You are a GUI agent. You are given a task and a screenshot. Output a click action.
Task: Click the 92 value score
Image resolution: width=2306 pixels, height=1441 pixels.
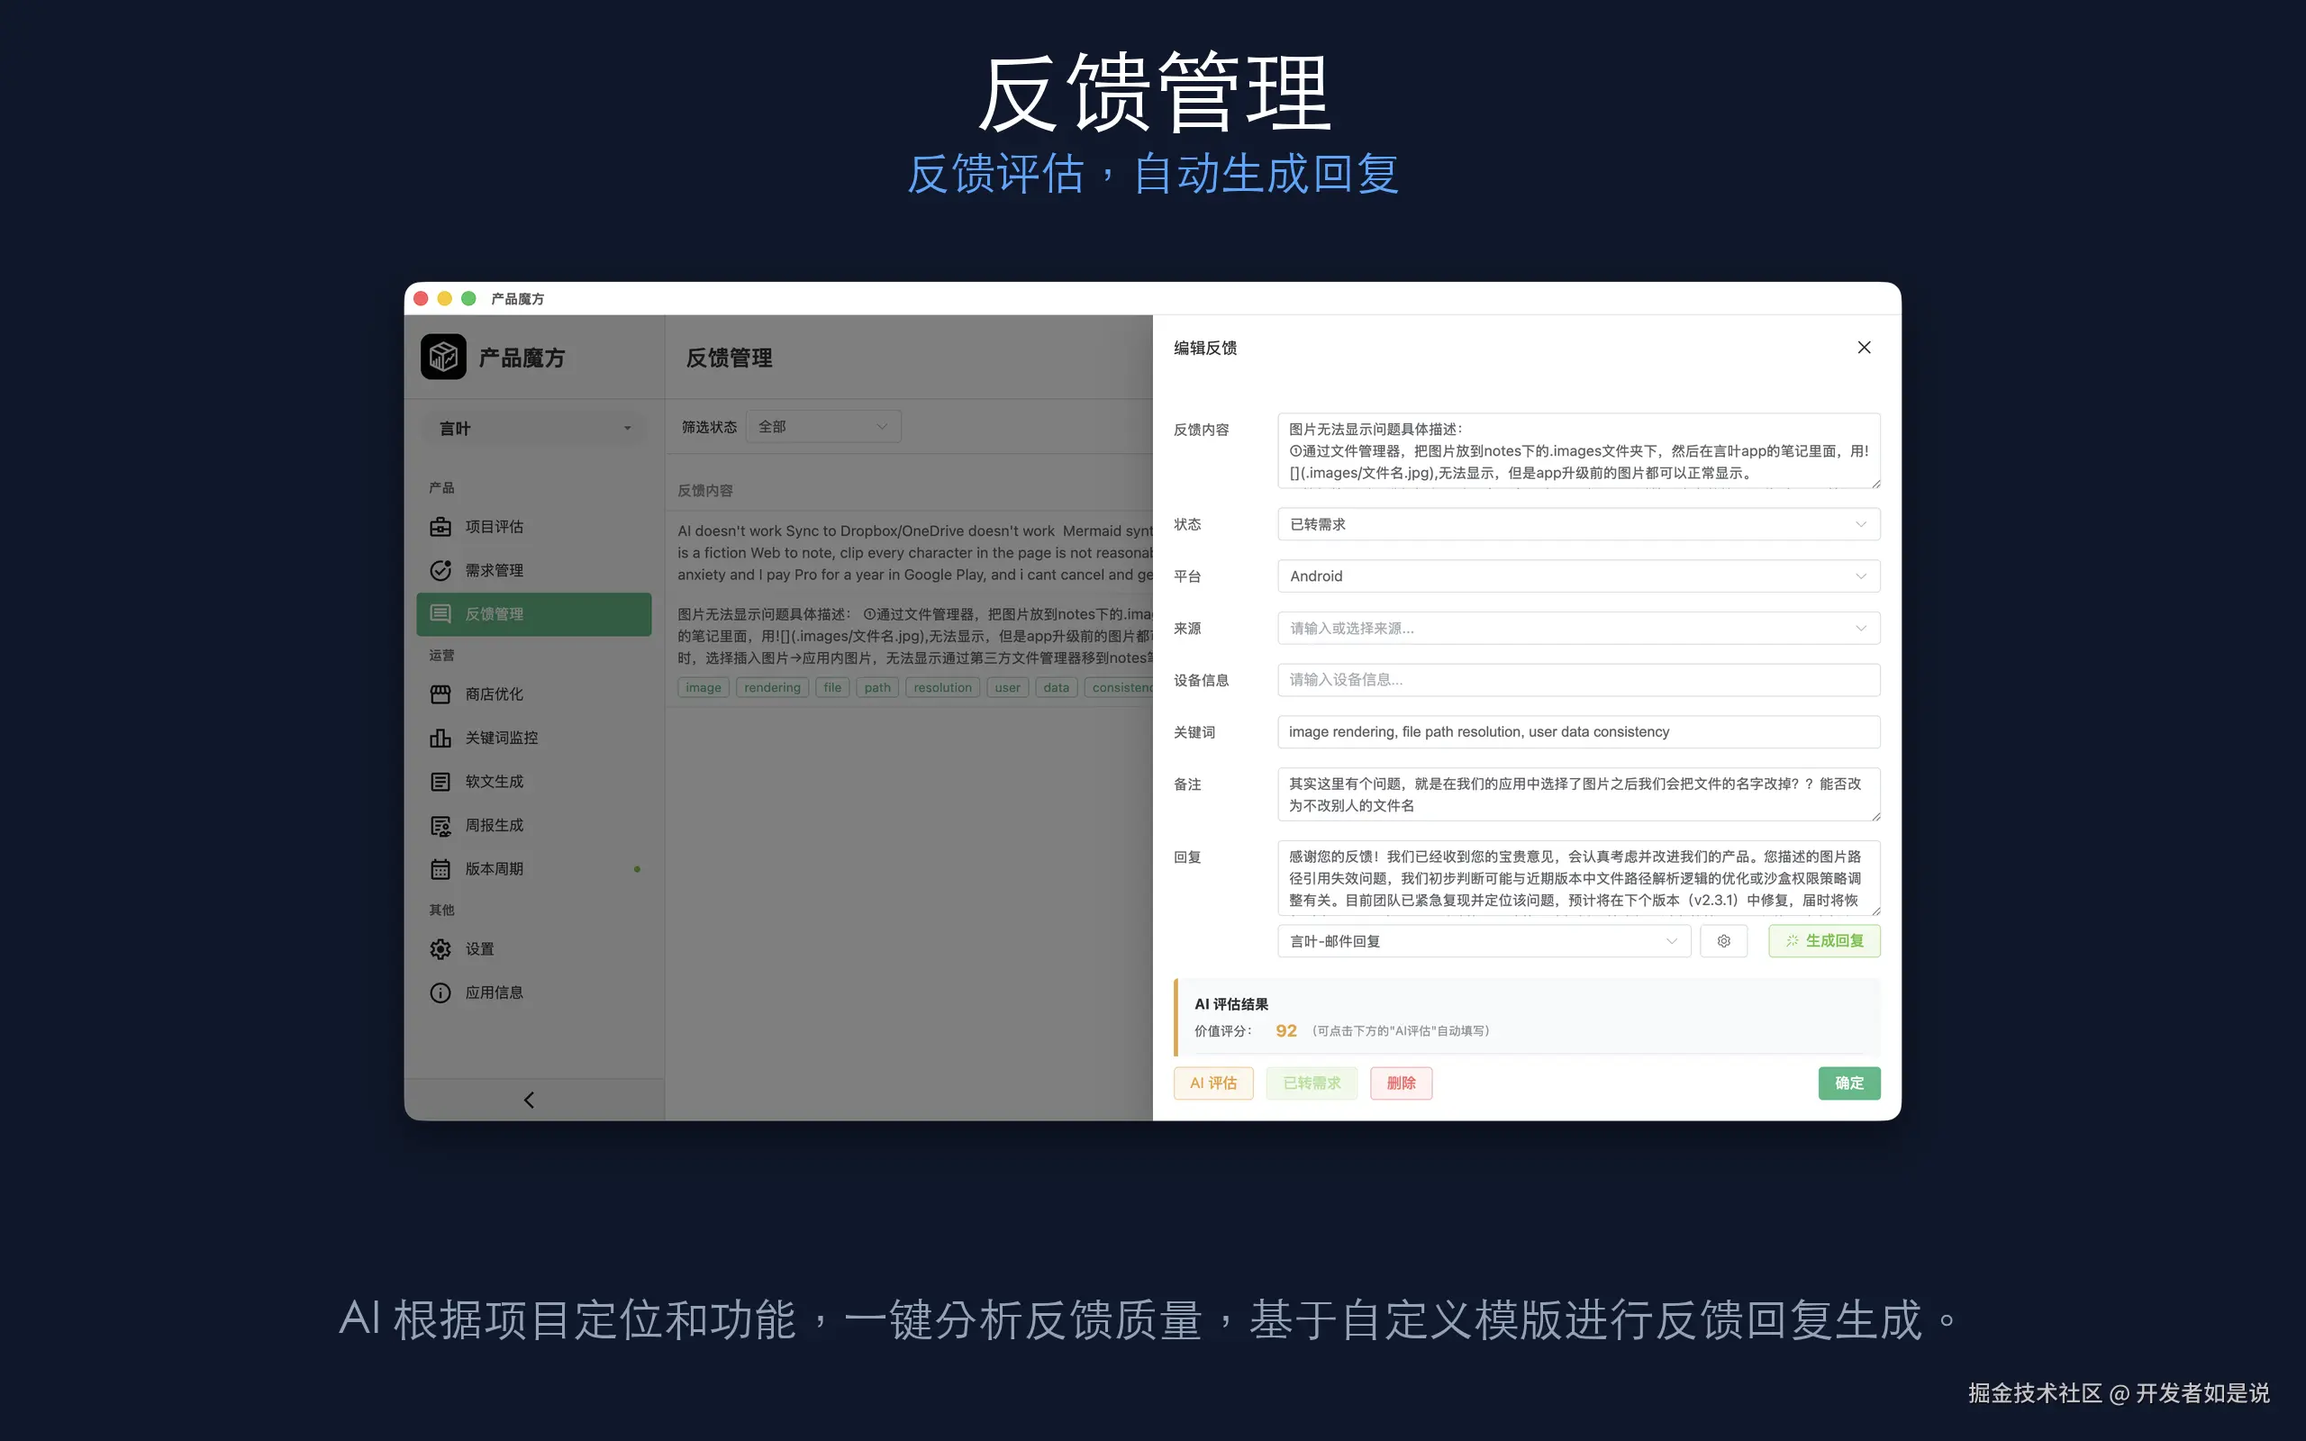(x=1285, y=1031)
